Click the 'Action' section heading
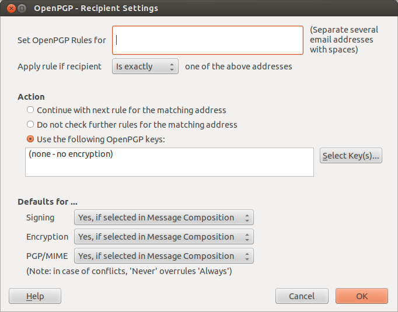This screenshot has width=398, height=312. tap(31, 97)
